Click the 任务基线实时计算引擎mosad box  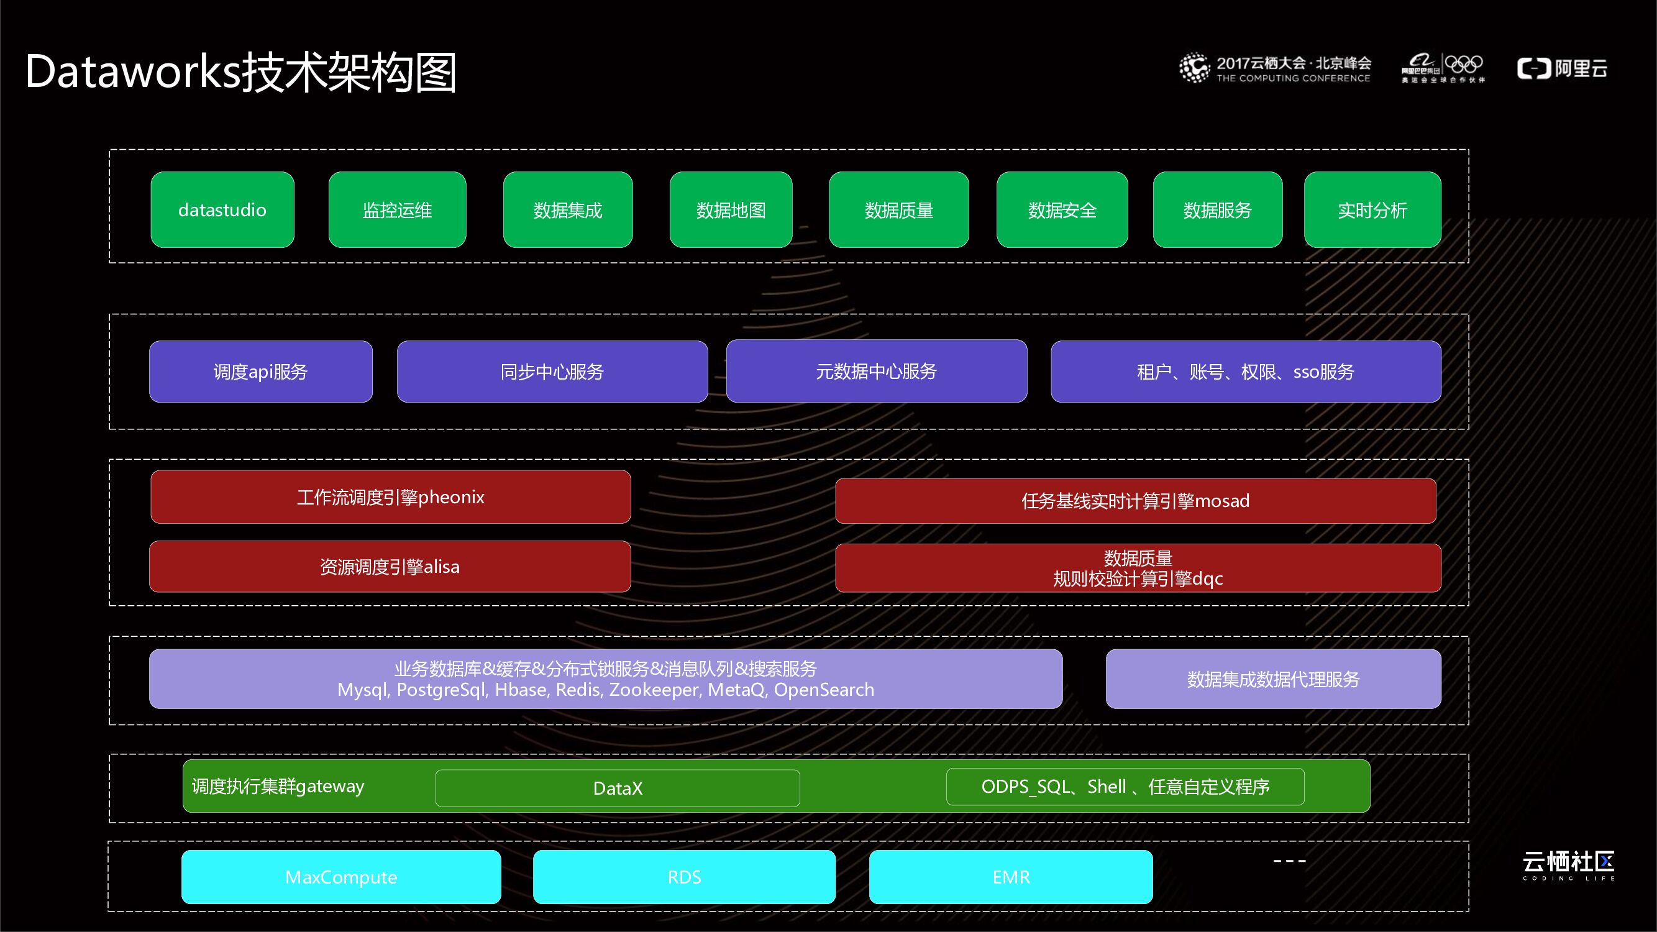[1134, 500]
